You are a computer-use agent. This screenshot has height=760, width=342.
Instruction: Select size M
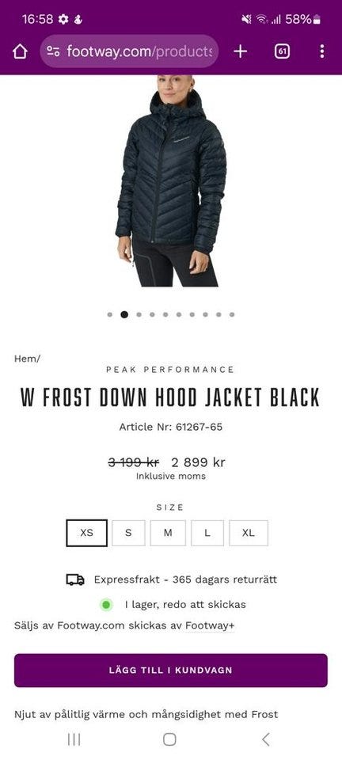[168, 533]
